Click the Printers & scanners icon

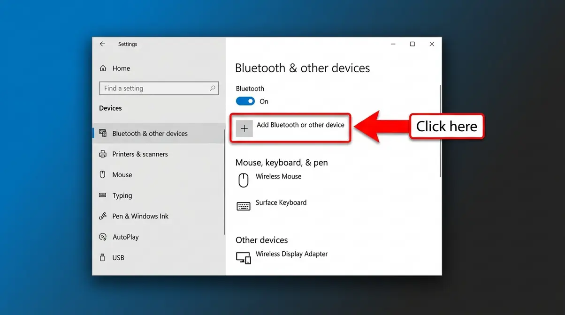click(103, 154)
